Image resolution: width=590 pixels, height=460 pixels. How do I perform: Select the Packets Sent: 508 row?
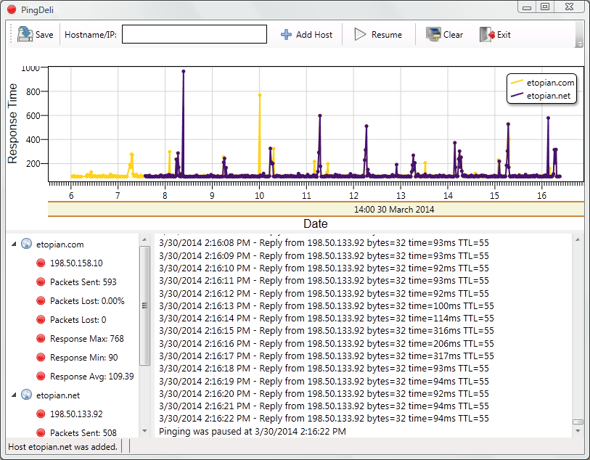coord(83,432)
